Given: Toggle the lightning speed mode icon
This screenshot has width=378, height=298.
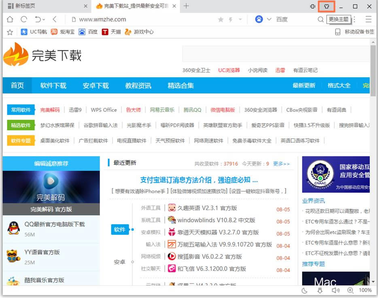Looking at the screenshot, I should click(x=231, y=19).
